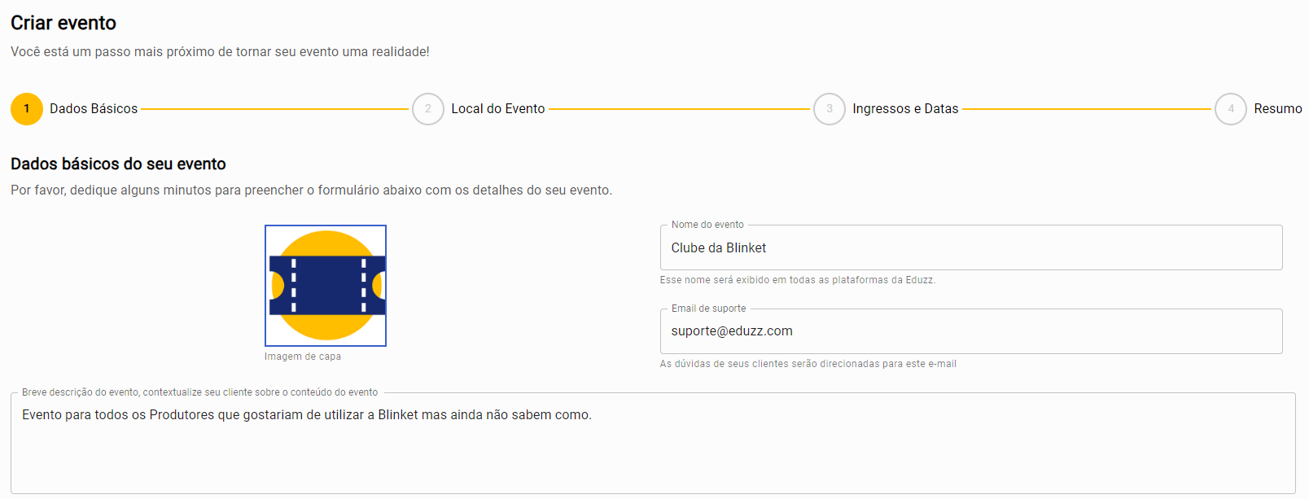Click the Imagem de capa caption
Screen dimensions: 1309x499
tap(303, 357)
